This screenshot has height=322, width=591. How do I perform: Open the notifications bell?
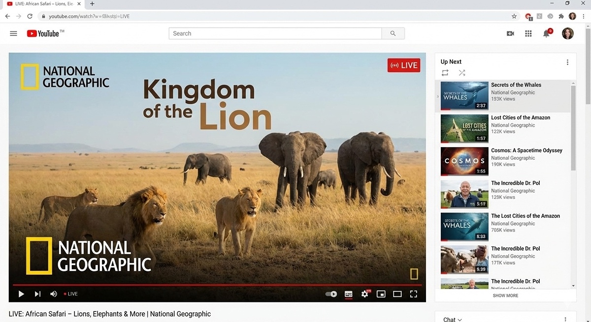tap(546, 33)
